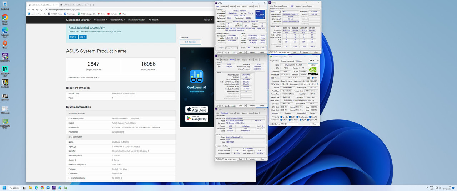Click the Log in button

82,37
